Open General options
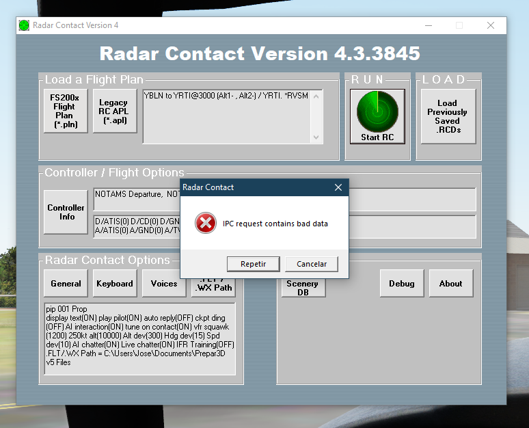529x428 pixels. click(x=66, y=283)
